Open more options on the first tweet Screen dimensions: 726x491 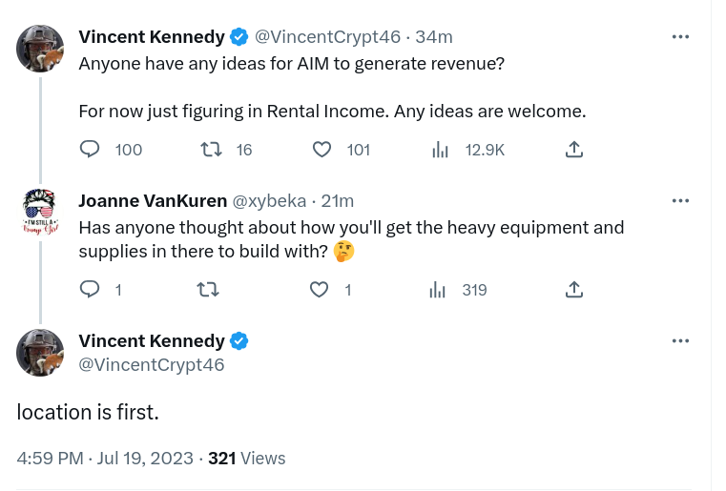coord(680,37)
